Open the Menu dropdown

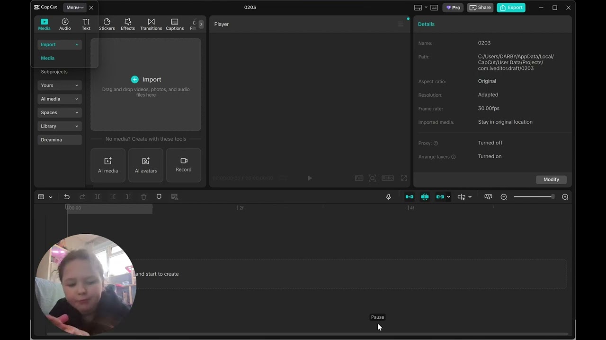pyautogui.click(x=75, y=8)
